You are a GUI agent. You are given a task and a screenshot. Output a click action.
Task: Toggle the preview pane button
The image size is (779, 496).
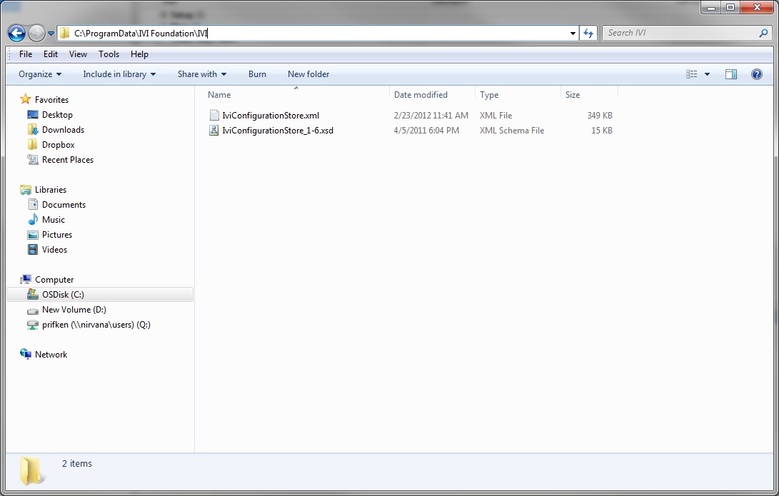[731, 74]
